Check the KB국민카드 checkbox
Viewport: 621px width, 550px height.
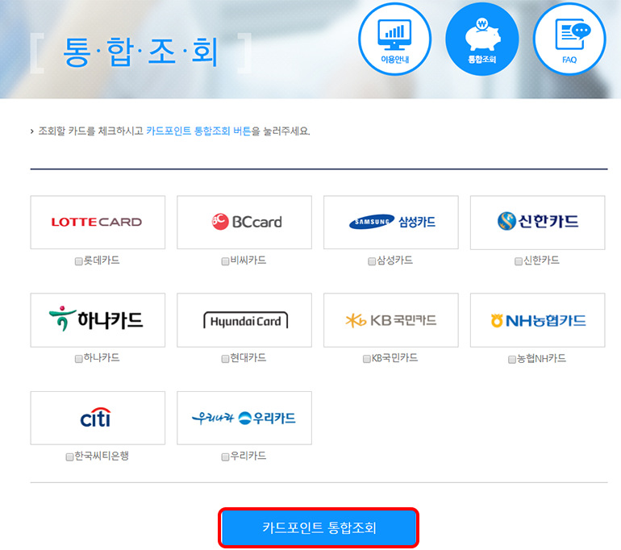click(x=367, y=359)
